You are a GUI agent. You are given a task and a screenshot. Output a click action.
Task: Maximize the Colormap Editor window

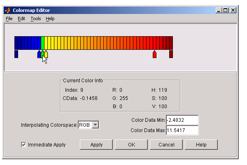(x=225, y=10)
